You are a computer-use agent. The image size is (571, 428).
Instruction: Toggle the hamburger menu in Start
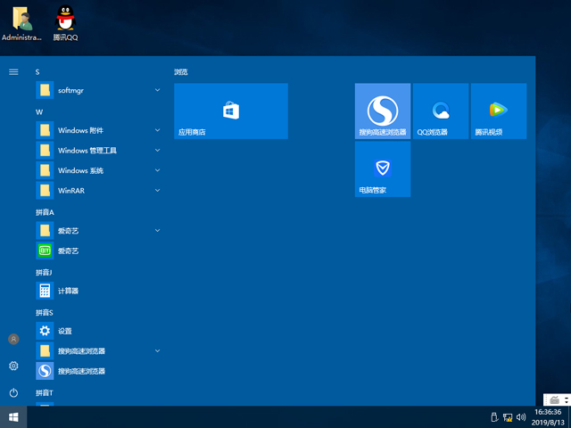pos(13,71)
